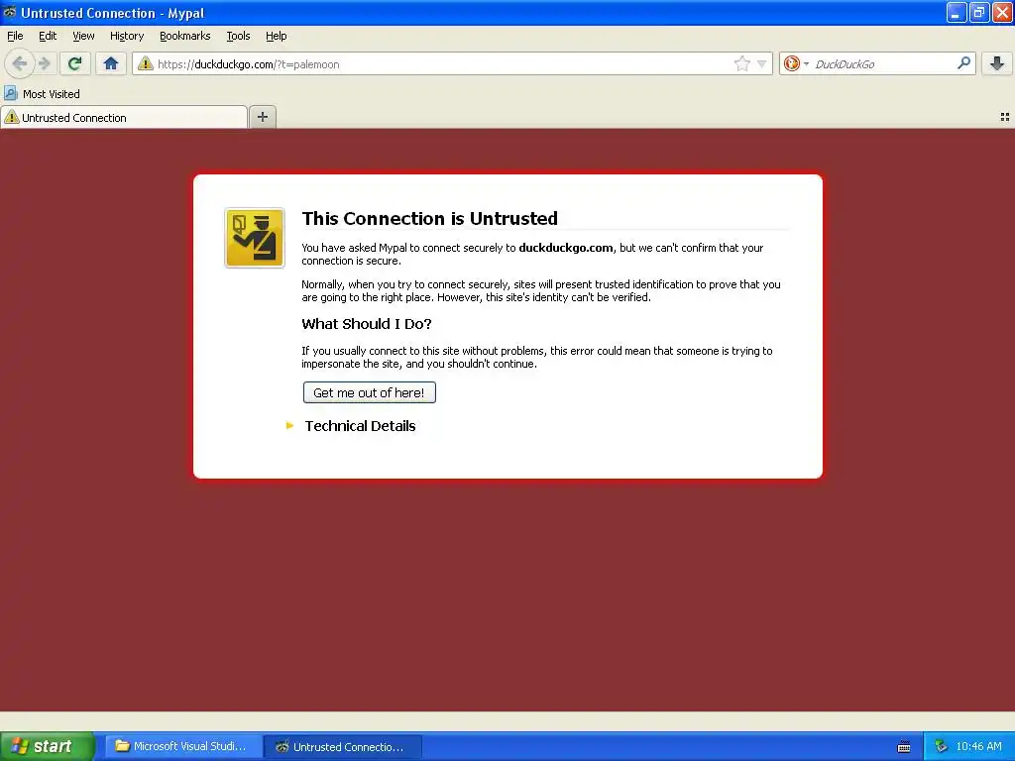Click the 10:46 AM clock
1015x761 pixels.
point(978,747)
